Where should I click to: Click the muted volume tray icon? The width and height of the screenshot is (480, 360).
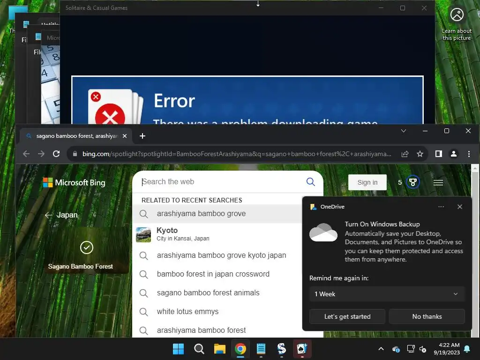(x=423, y=349)
